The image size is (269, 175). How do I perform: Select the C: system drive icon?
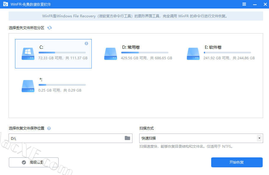tap(28, 54)
